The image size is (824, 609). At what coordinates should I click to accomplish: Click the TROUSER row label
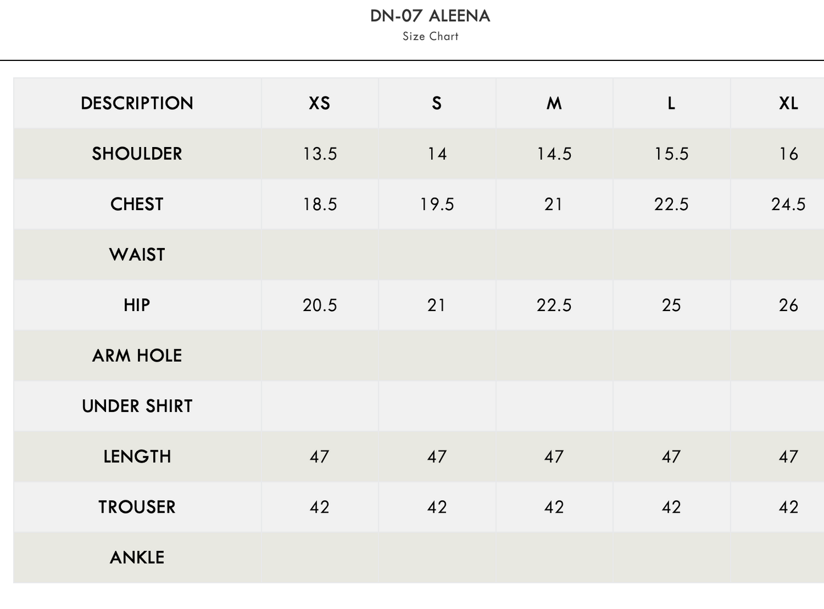coord(137,507)
